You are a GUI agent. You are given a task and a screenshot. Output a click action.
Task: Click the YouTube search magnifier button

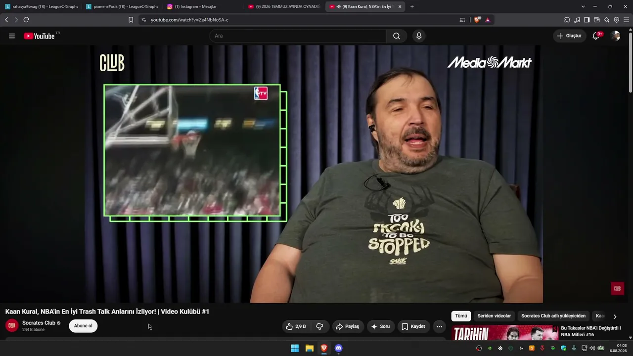pos(397,36)
